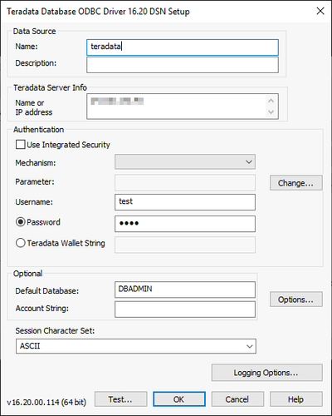The width and height of the screenshot is (332, 416).
Task: Click the Default Database field
Action: (185, 290)
